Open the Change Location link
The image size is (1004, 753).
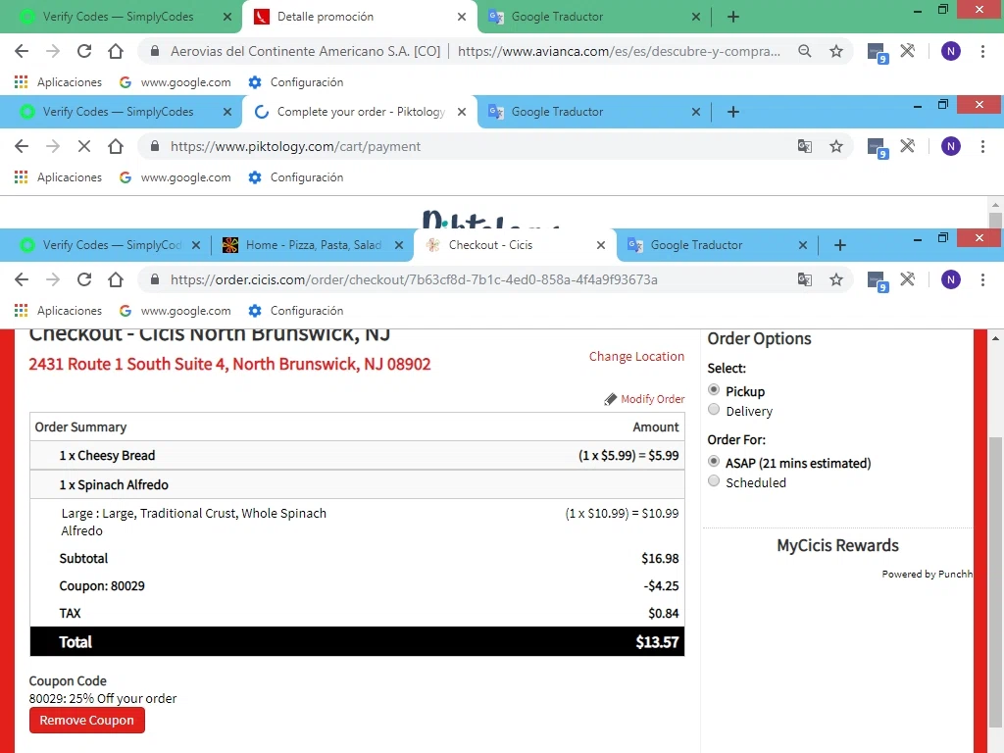point(636,357)
